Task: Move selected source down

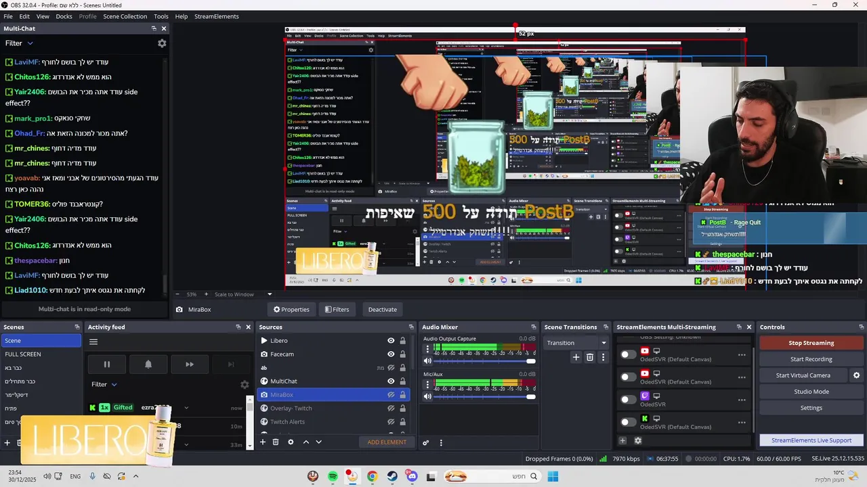Action: (318, 442)
